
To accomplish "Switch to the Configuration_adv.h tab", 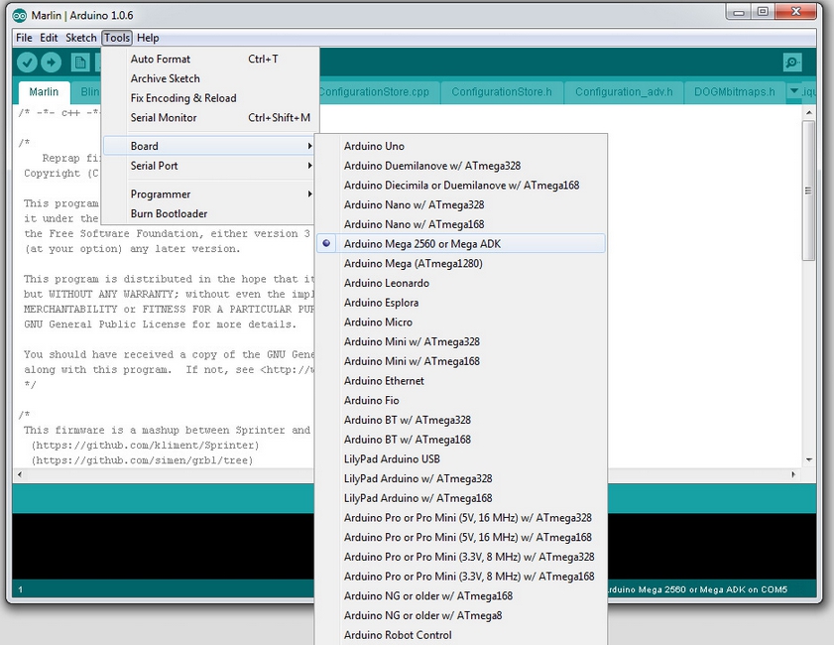I will point(624,92).
